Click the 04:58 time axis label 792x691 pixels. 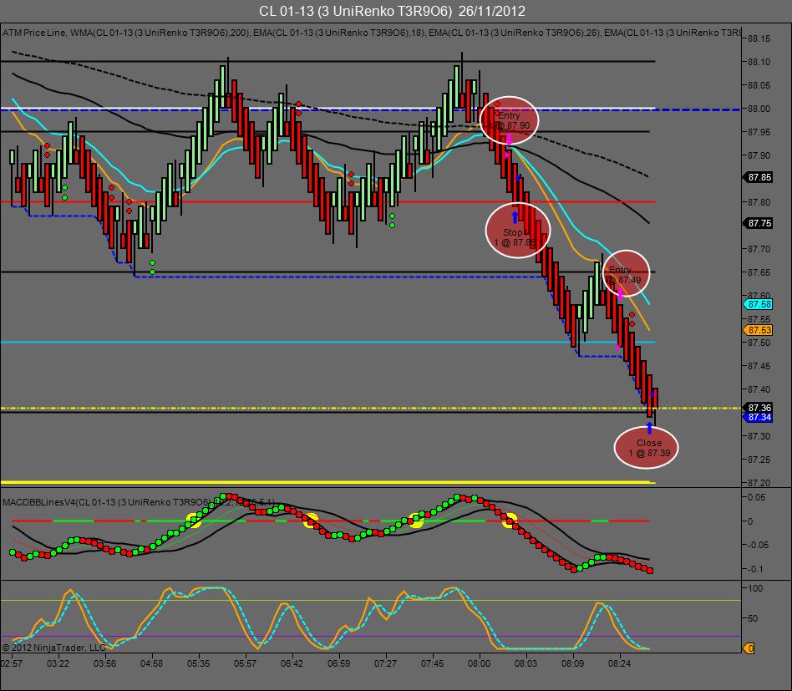[151, 663]
